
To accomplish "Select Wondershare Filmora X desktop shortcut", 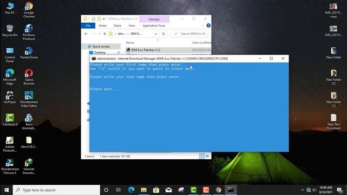I will tap(10, 166).
